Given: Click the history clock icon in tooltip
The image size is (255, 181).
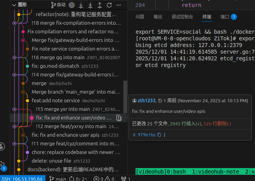Looking at the screenshot, I should [160, 101].
